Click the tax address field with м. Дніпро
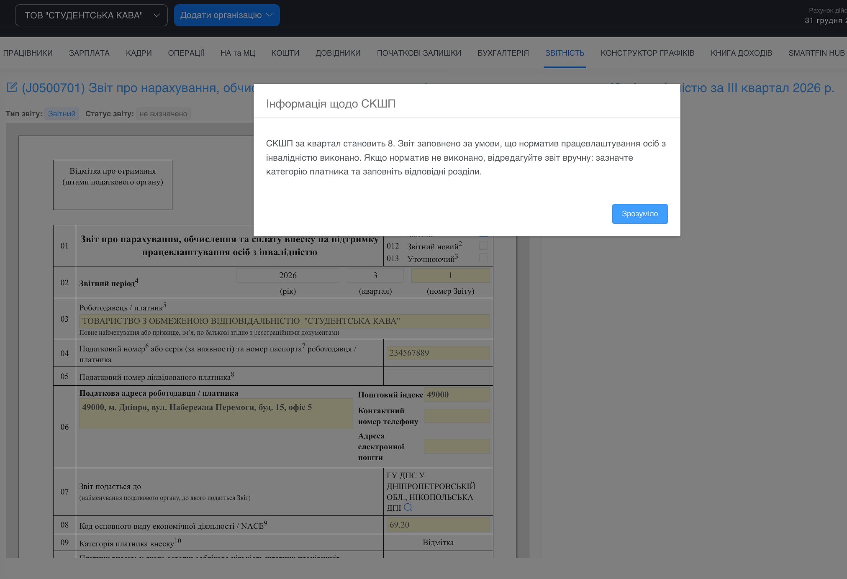847x579 pixels. 216,413
